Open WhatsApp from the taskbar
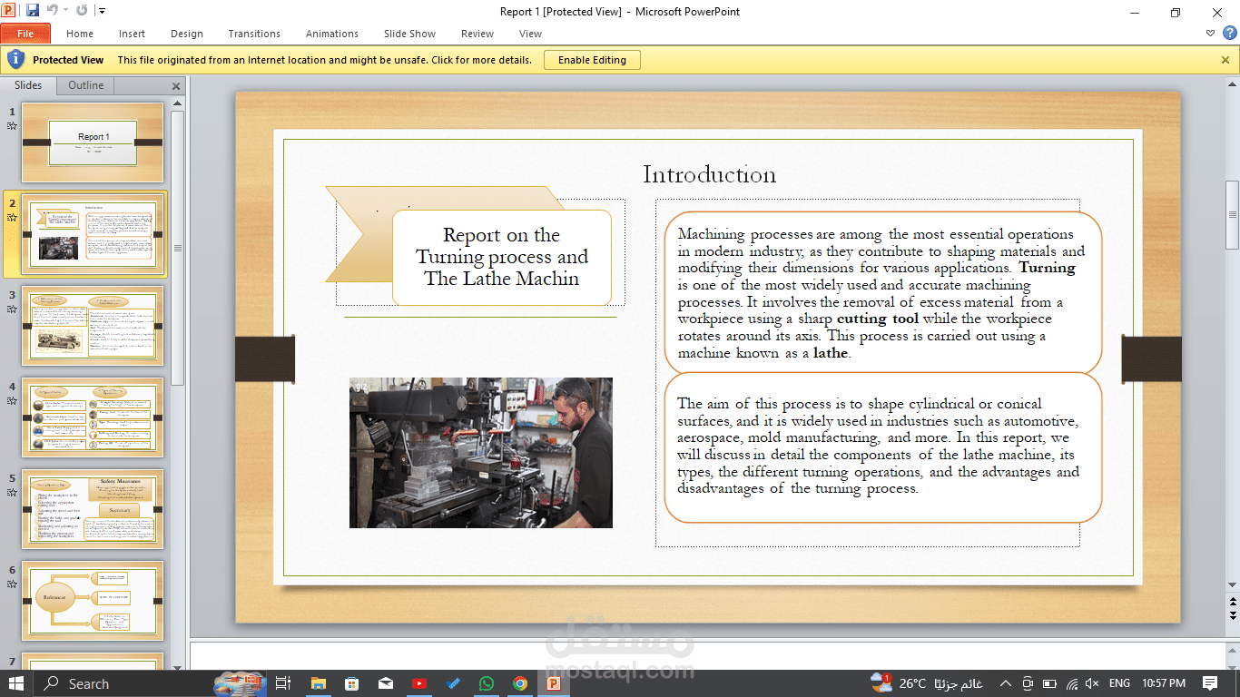 click(x=486, y=683)
